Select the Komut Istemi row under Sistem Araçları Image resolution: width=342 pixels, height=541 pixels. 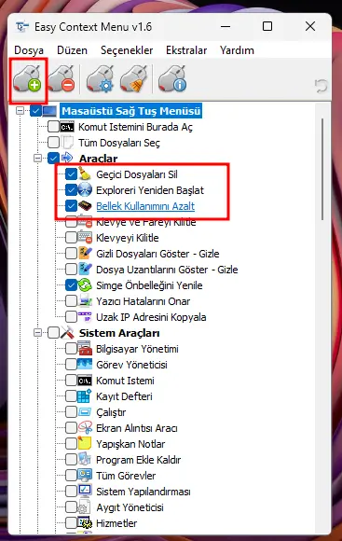tap(125, 381)
